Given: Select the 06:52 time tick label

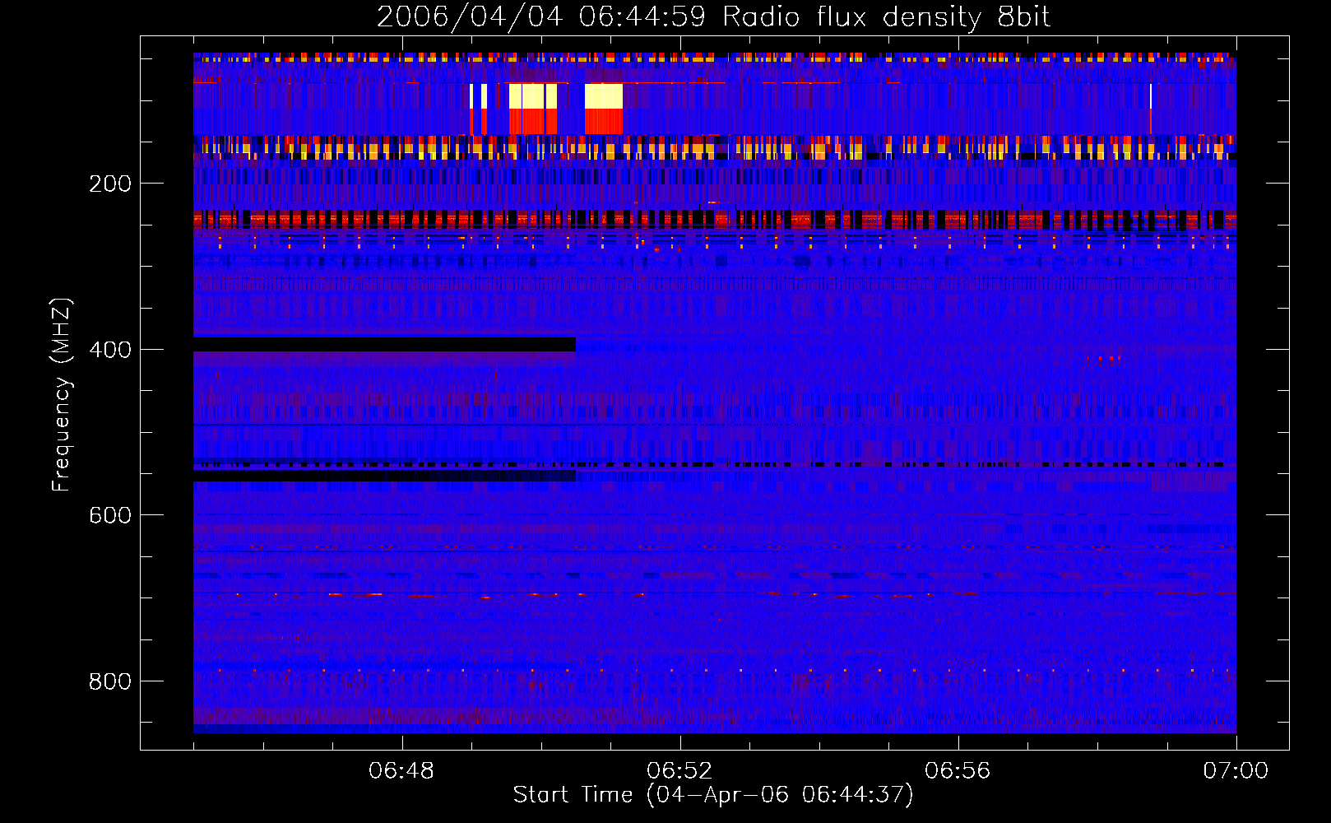Looking at the screenshot, I should coord(679,771).
